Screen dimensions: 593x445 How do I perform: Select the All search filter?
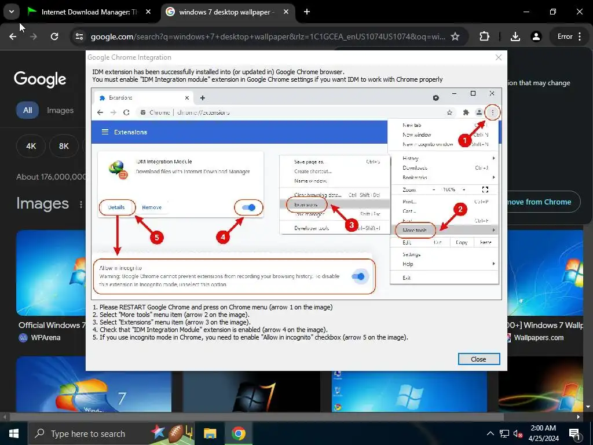click(27, 110)
